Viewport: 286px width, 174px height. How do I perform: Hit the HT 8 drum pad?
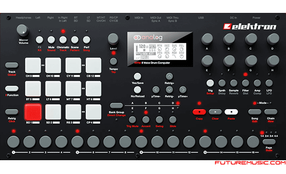point(93,89)
